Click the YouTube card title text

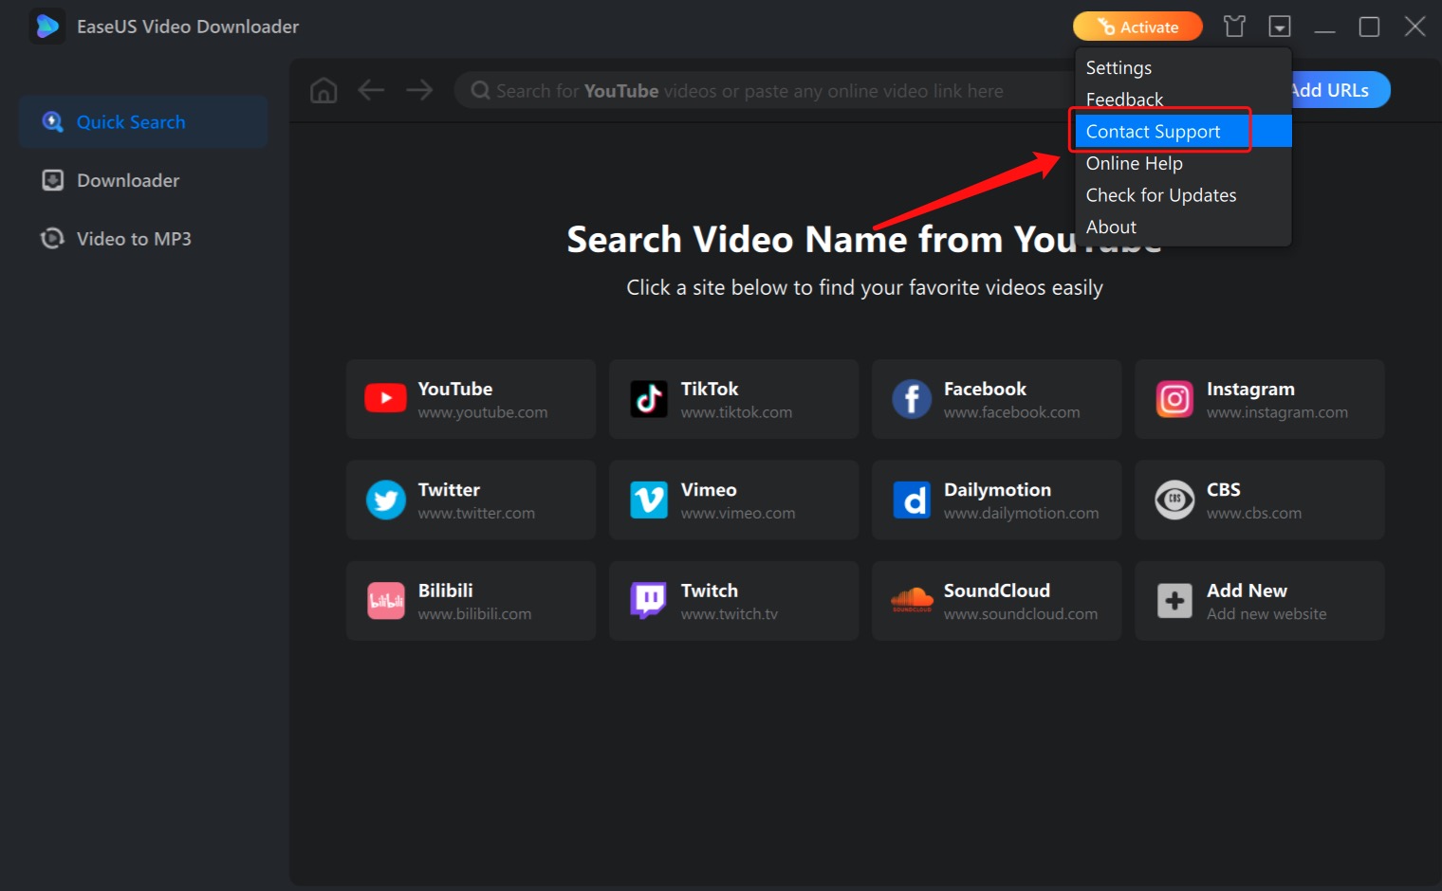click(455, 389)
